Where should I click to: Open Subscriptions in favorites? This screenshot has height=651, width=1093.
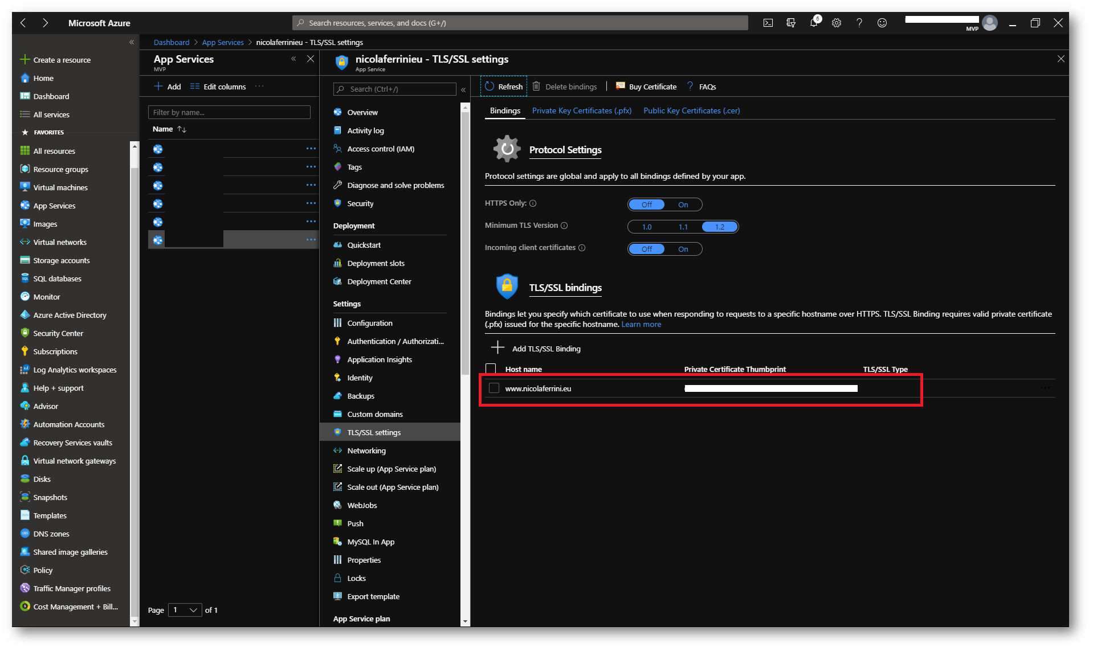(x=55, y=351)
